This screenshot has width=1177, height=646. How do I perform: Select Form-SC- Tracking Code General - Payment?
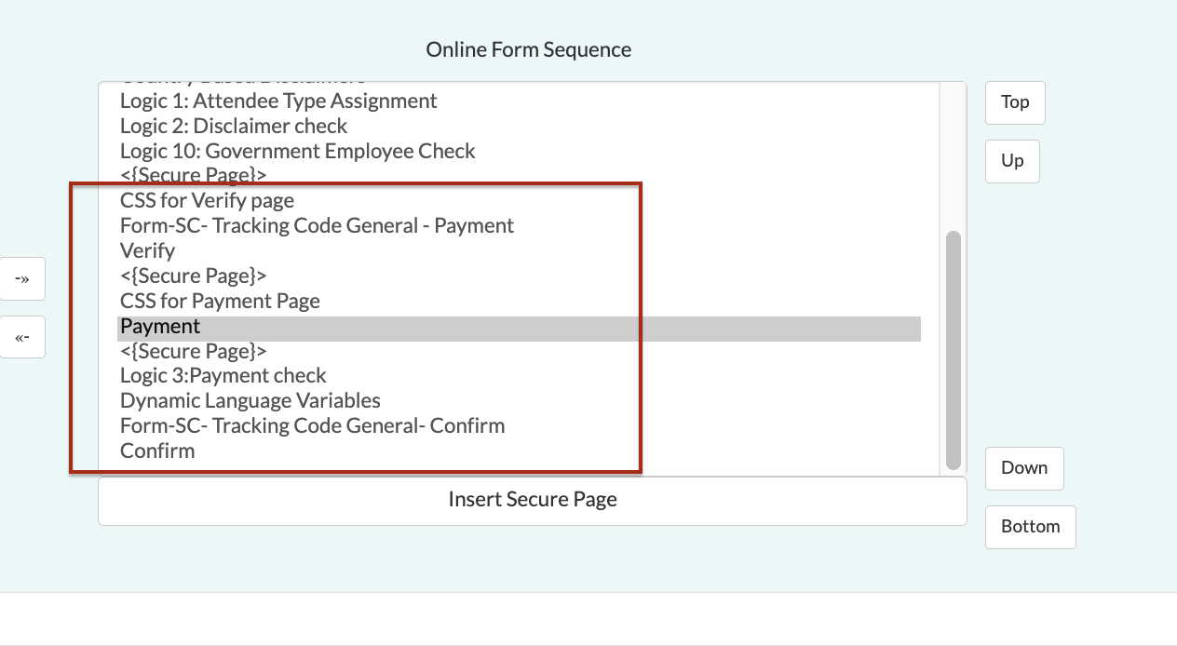(x=317, y=226)
